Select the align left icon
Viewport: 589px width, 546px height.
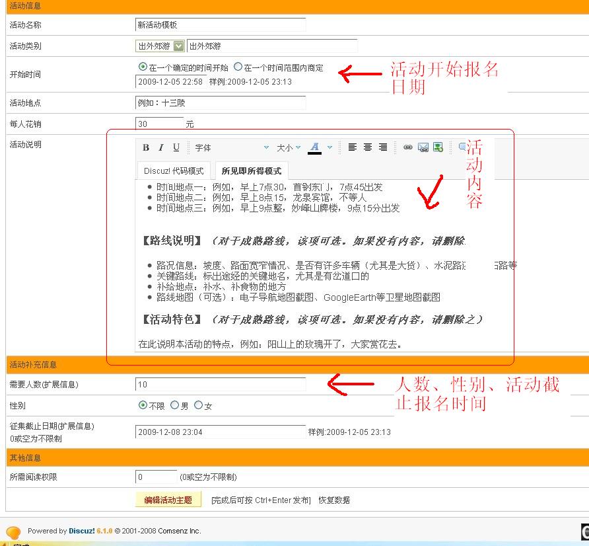[x=352, y=147]
